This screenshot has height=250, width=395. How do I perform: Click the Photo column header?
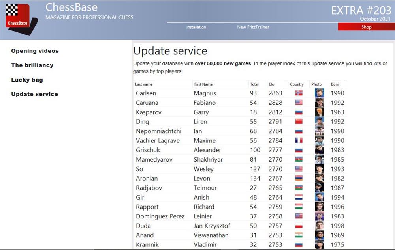[316, 84]
